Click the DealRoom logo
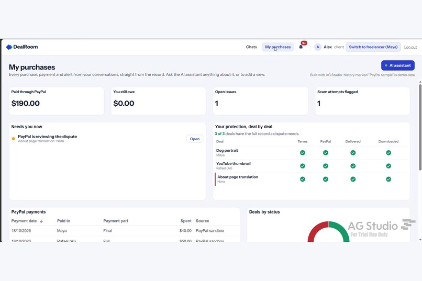 coord(22,47)
